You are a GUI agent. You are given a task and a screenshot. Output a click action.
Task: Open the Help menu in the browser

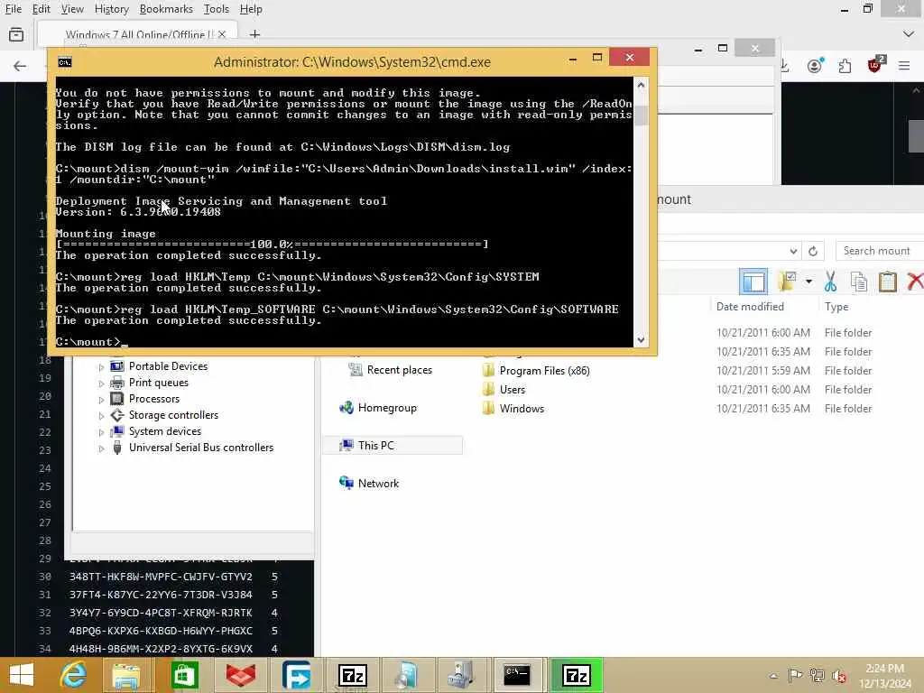coord(251,9)
